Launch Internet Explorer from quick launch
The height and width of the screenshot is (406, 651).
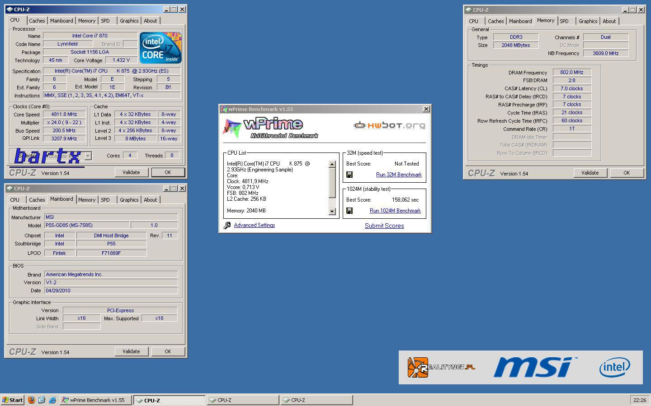coord(52,400)
